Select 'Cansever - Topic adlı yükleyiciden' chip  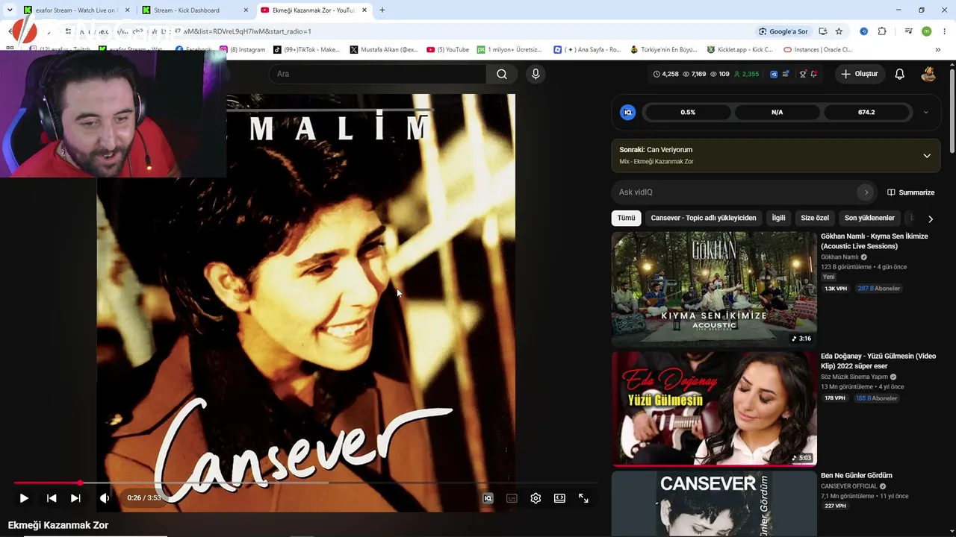(704, 218)
